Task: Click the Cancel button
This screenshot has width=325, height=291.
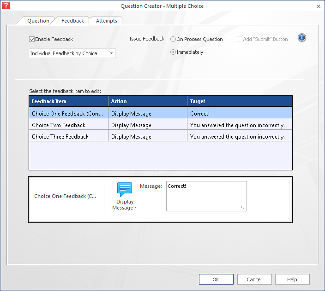Action: pyautogui.click(x=254, y=279)
